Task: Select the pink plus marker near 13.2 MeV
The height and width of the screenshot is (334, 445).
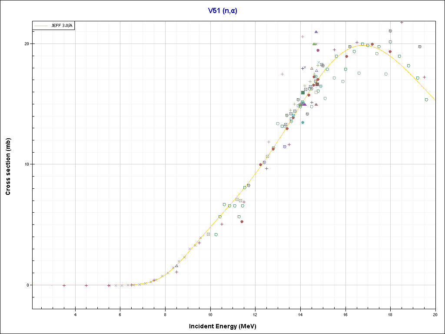Action: [x=282, y=74]
